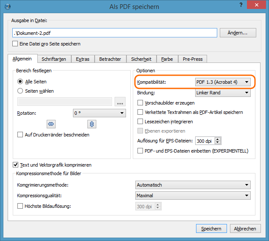Check 'Vorschaubilder erzeugen' option
269x241 pixels.
(140, 103)
